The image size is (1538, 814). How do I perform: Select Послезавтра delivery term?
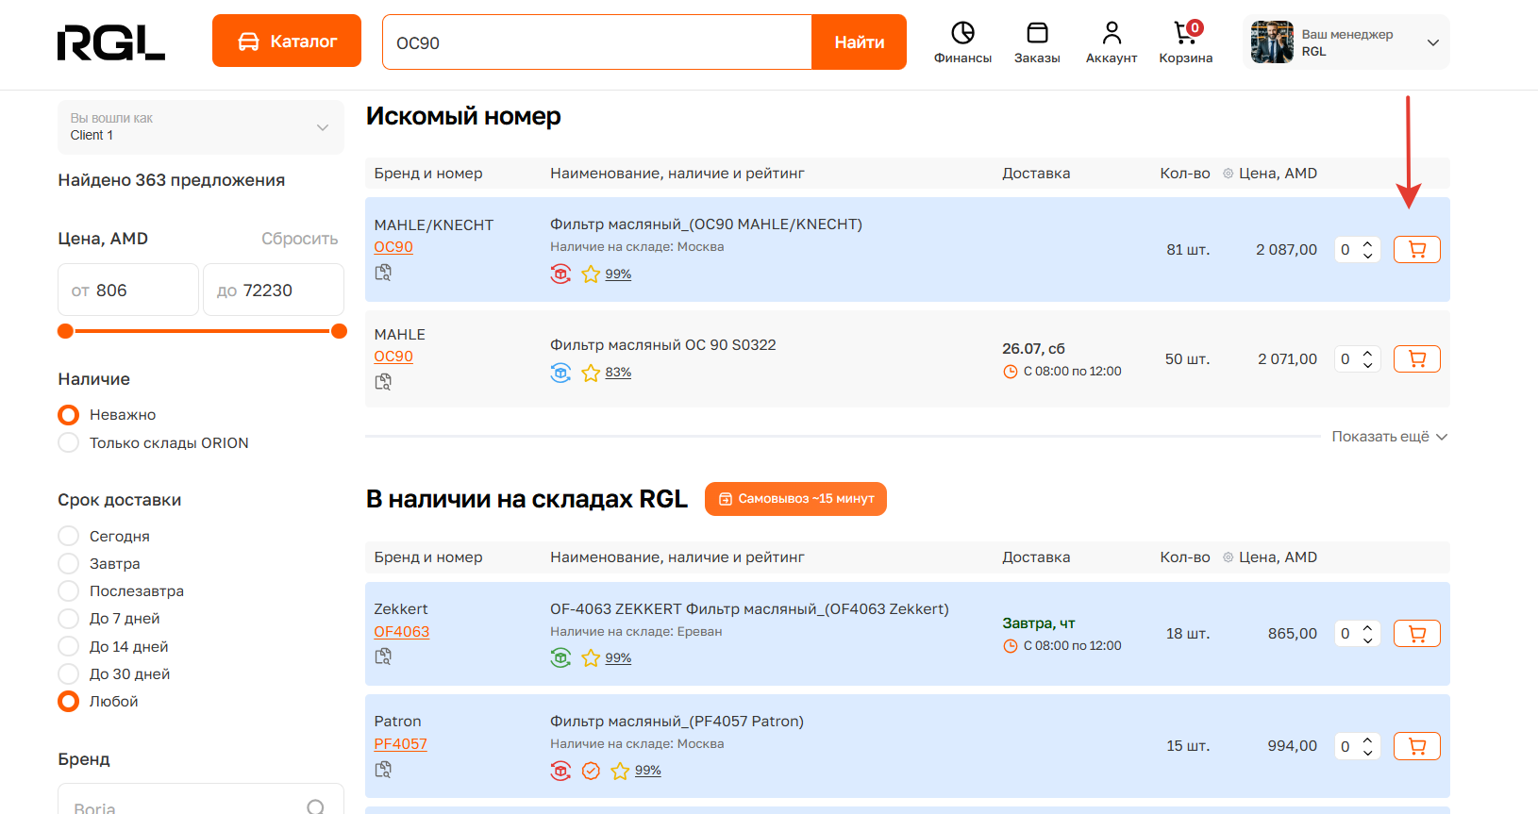coord(68,590)
